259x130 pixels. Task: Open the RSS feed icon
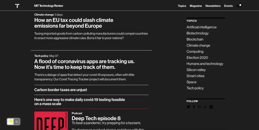(x=205, y=107)
